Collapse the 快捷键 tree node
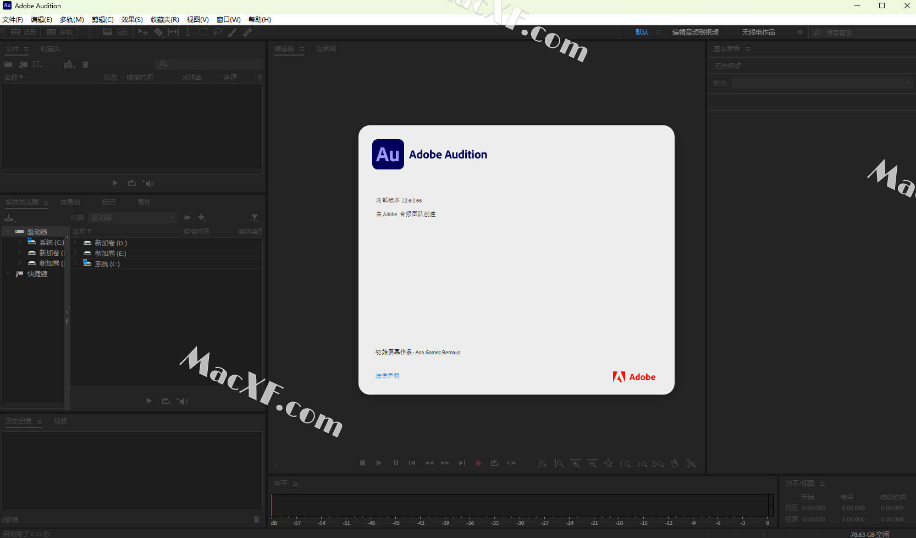 [8, 273]
